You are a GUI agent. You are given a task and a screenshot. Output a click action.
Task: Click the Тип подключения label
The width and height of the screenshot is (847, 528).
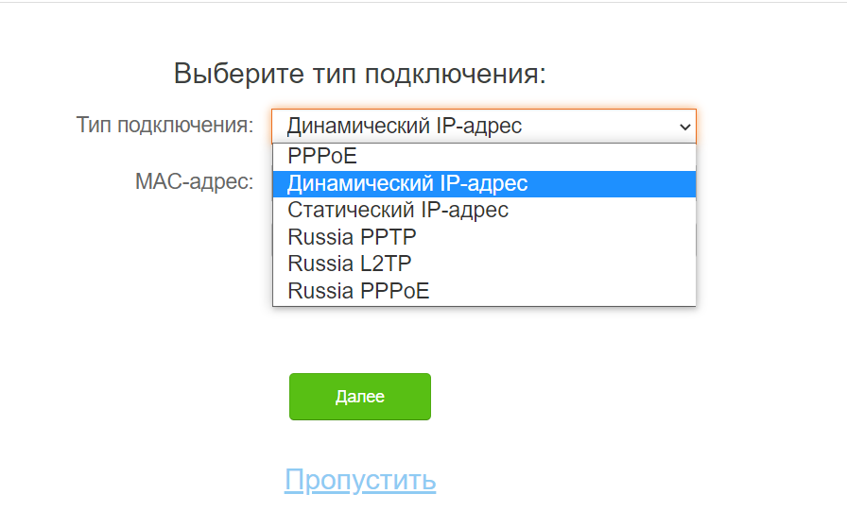[164, 126]
